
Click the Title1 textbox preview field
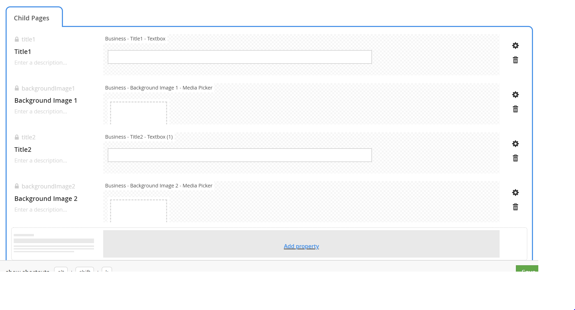(240, 57)
